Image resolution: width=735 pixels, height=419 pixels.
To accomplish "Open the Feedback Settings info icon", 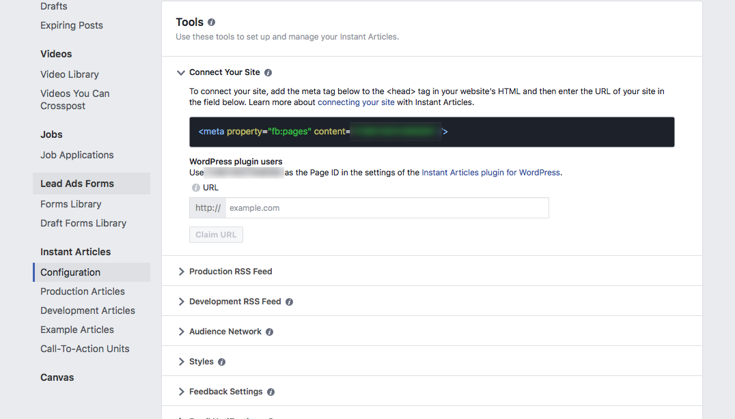I will [271, 392].
